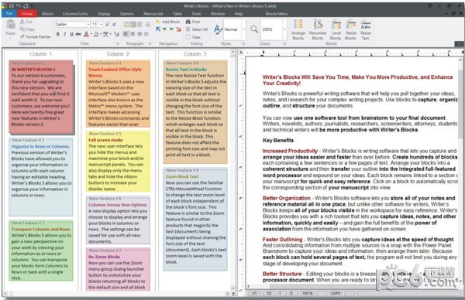This screenshot has height=300, width=465.
Task: Click the Add Block icon
Action: [158, 22]
